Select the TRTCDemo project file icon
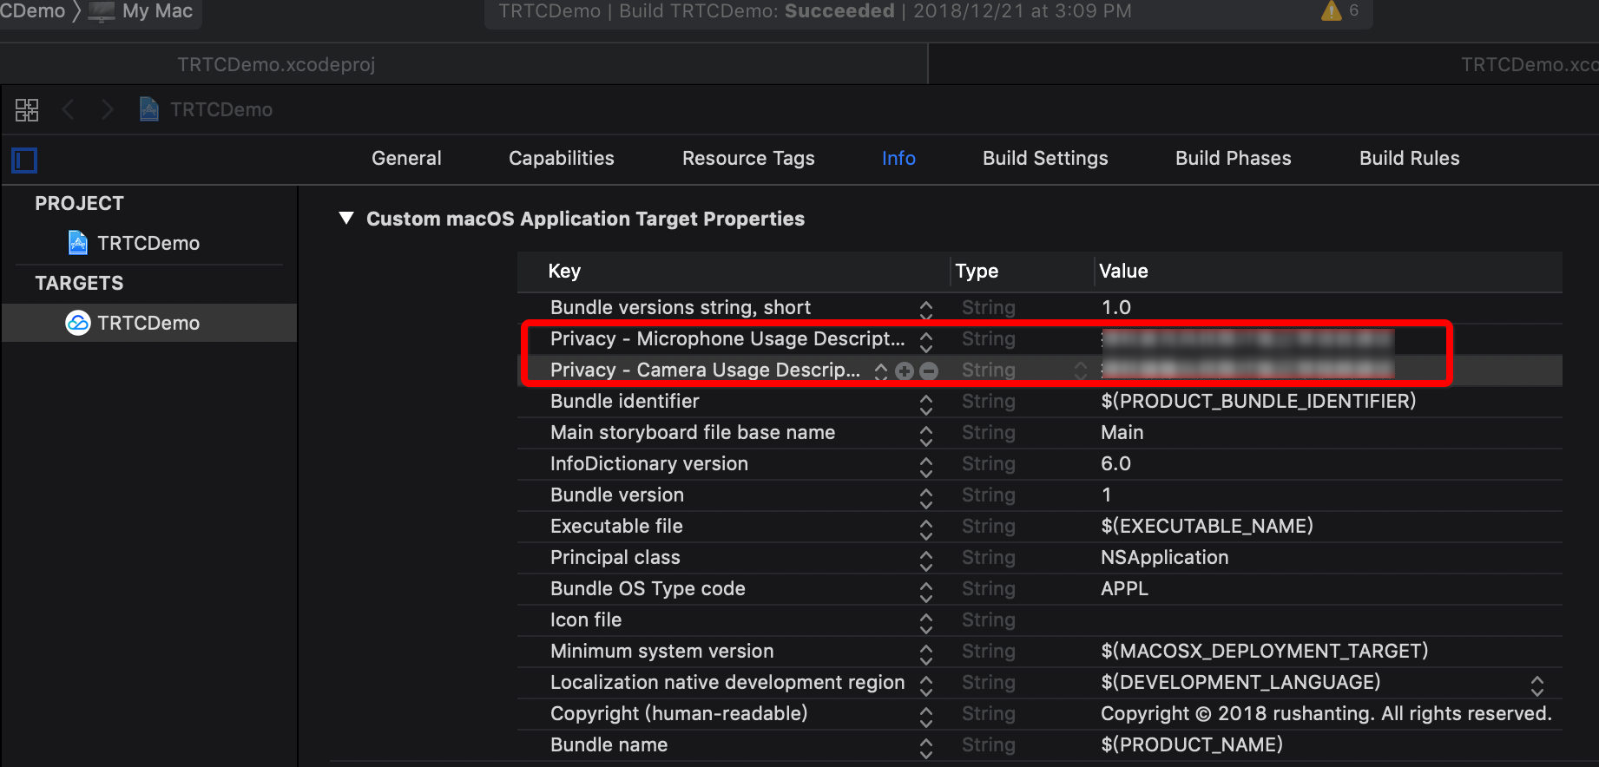 point(78,243)
